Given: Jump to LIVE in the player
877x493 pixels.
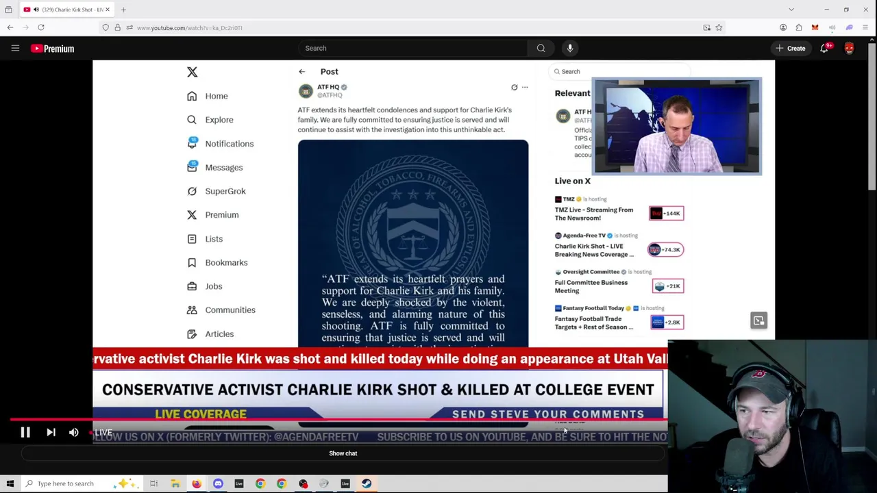Looking at the screenshot, I should click(x=103, y=432).
